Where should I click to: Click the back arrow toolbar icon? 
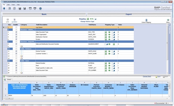[4, 9]
